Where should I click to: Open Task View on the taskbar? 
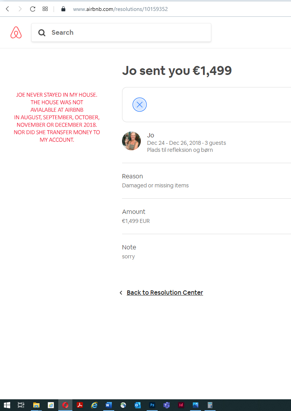click(22, 405)
